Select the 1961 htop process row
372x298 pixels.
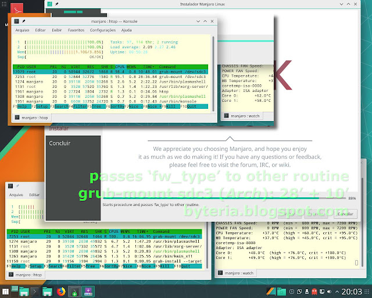[110, 91]
